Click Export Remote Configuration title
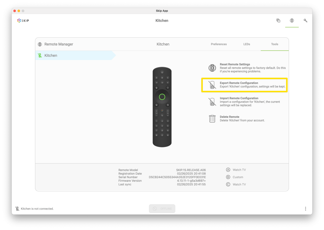The image size is (324, 230). 239,83
